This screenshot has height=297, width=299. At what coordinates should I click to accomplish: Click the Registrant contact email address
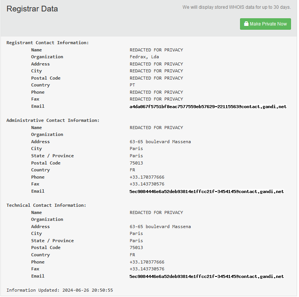208,107
